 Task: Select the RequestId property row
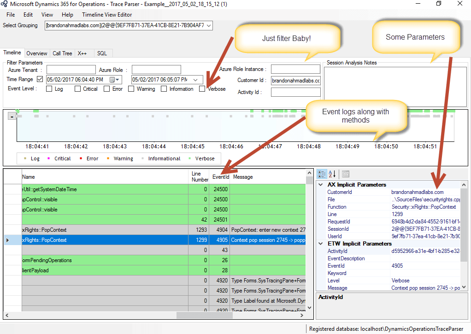coord(393,222)
